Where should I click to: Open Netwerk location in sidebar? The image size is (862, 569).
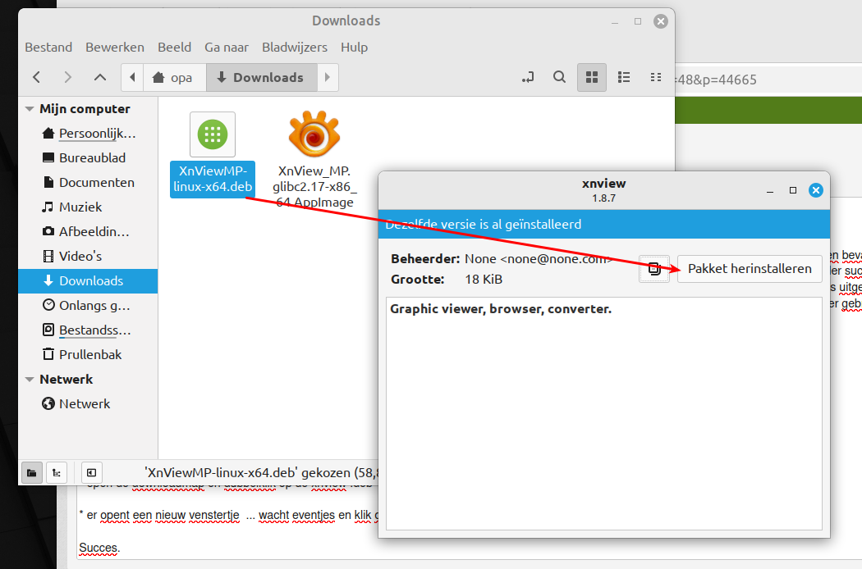pos(88,404)
